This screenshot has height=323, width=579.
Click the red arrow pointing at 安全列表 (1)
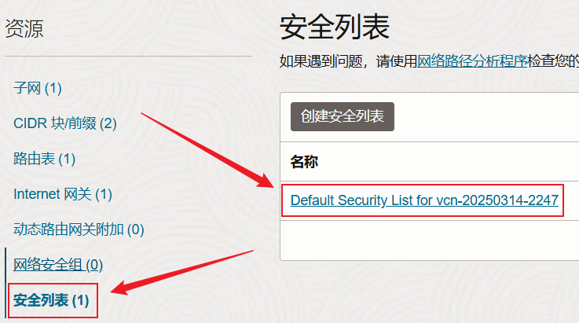tap(182, 273)
